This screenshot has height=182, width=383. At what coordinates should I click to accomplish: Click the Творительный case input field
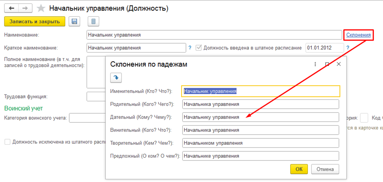pyautogui.click(x=260, y=143)
